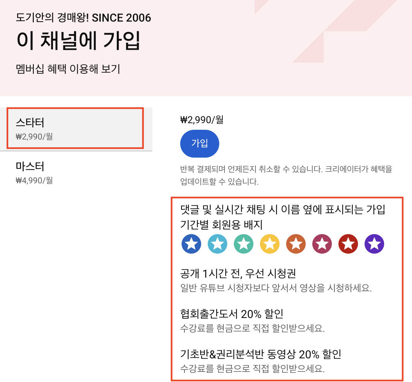
Task: Click the 이 채널에 가입 heading
Action: pyautogui.click(x=78, y=41)
